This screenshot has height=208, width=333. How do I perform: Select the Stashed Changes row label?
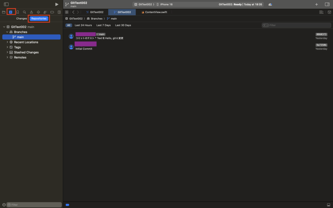click(26, 52)
